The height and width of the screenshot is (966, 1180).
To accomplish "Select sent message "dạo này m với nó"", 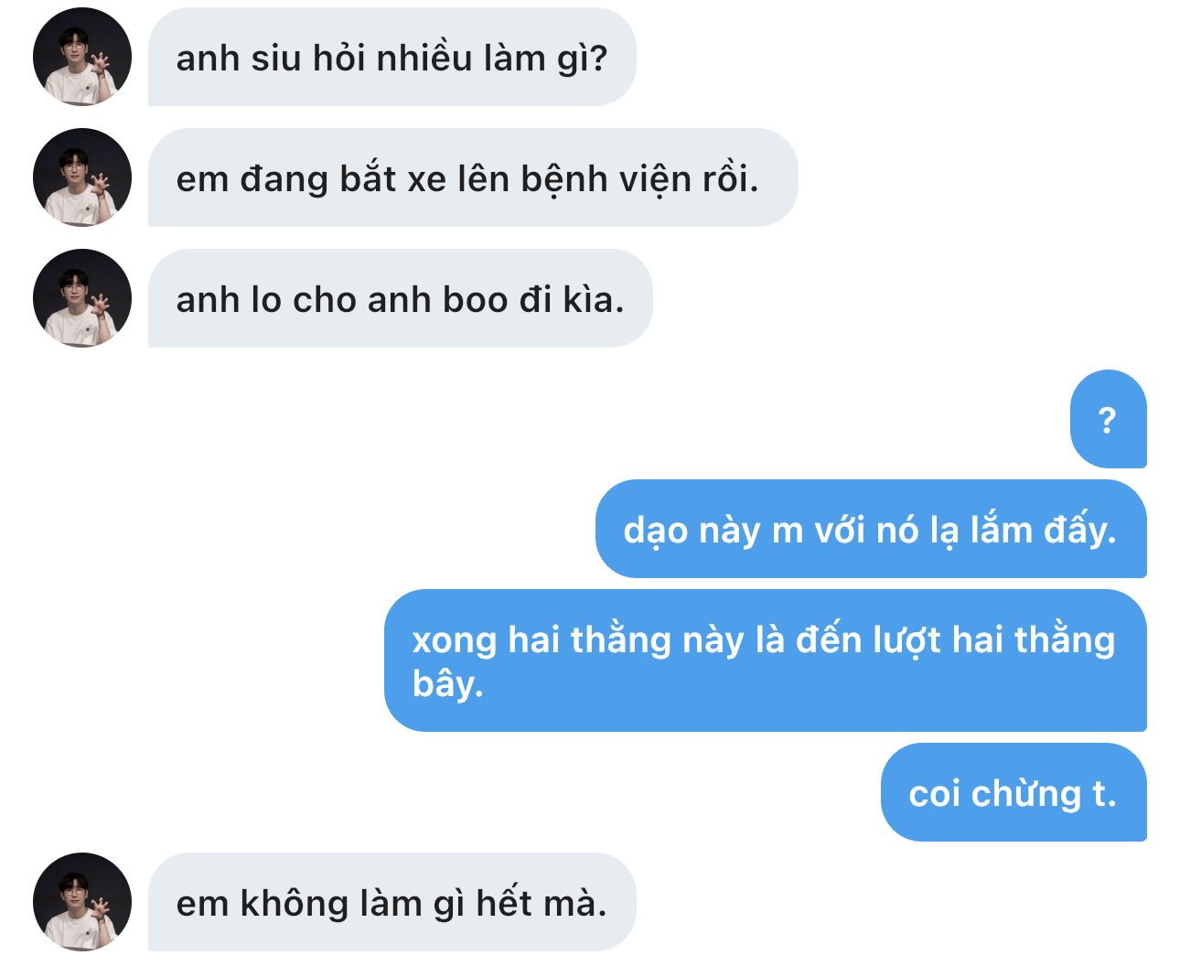I will click(871, 529).
